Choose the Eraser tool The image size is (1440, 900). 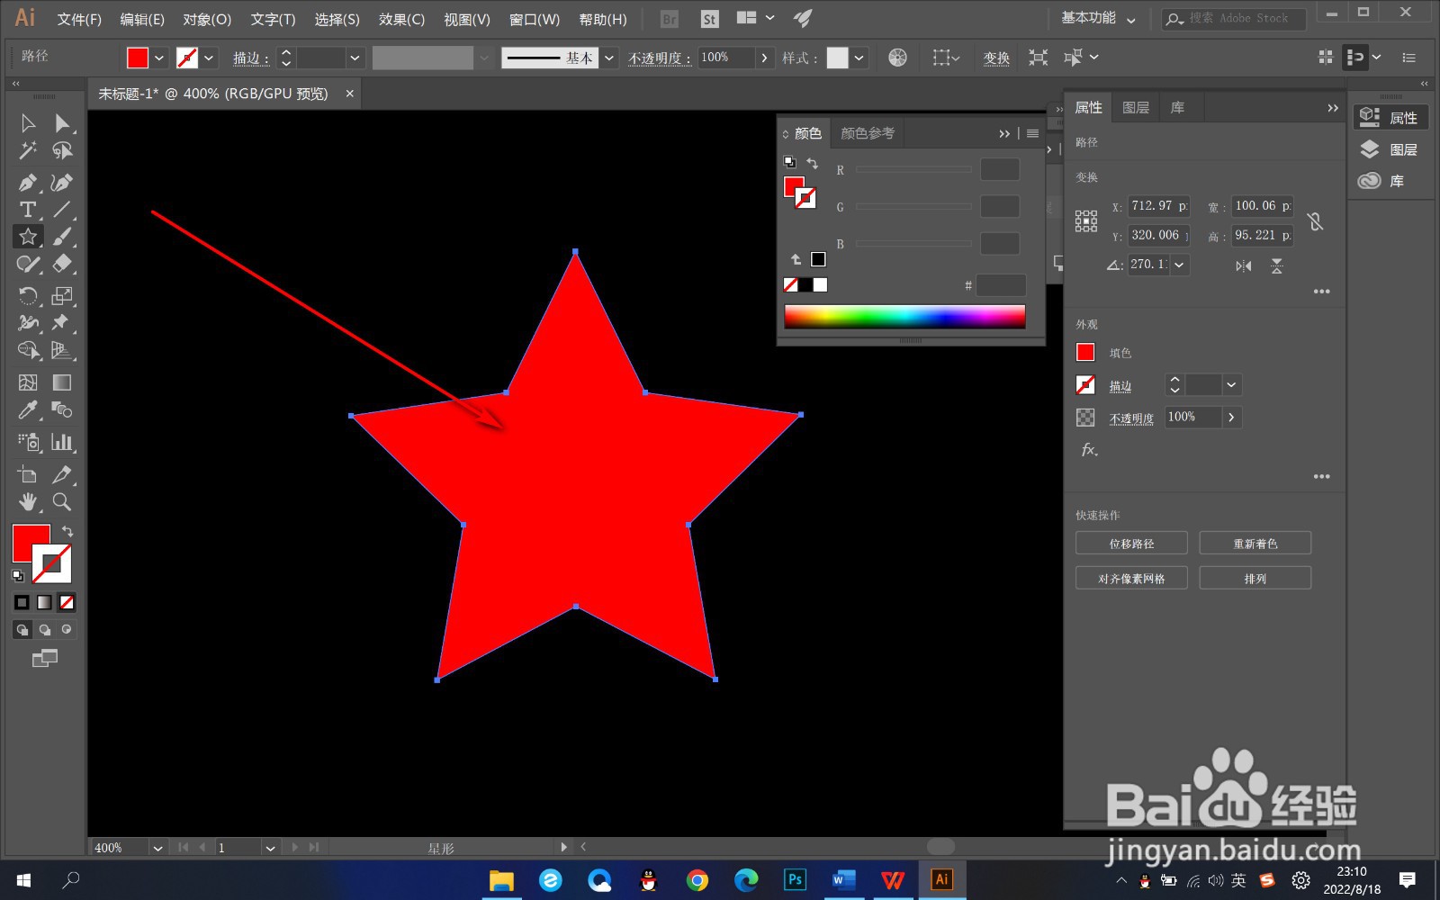pyautogui.click(x=61, y=264)
